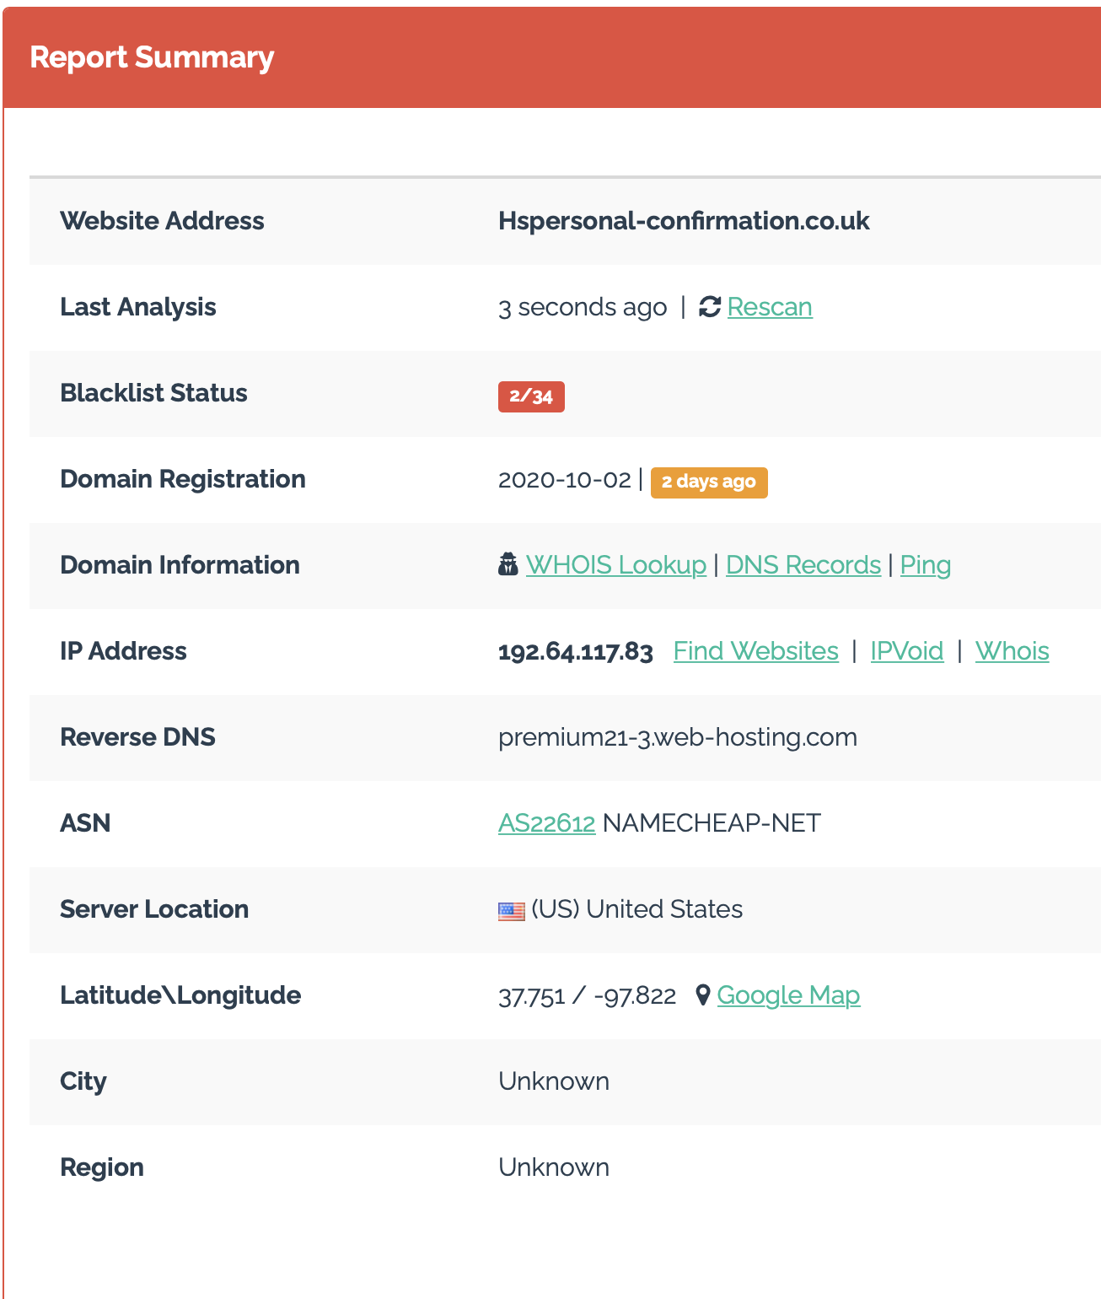
Task: Open the WHOIS Lookup link
Action: pyautogui.click(x=615, y=565)
